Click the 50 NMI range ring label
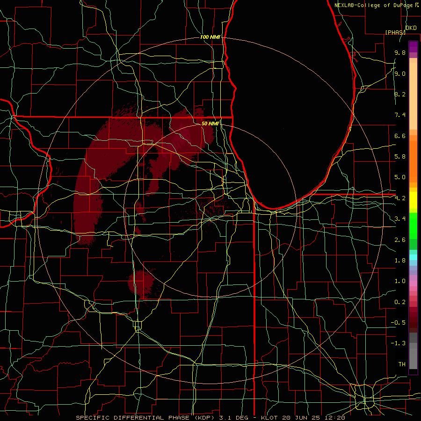Viewport: 421px width, 421px height. point(210,123)
